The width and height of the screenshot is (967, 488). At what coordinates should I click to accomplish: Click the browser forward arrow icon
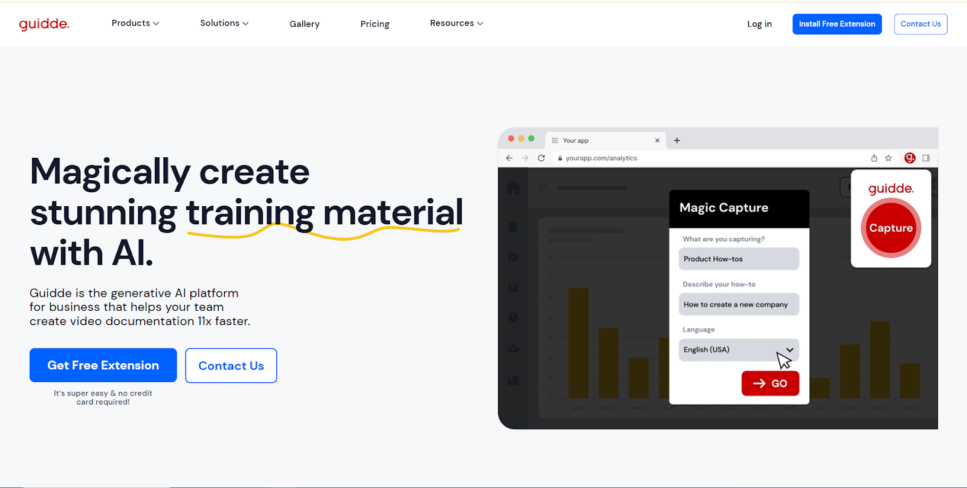tap(525, 158)
